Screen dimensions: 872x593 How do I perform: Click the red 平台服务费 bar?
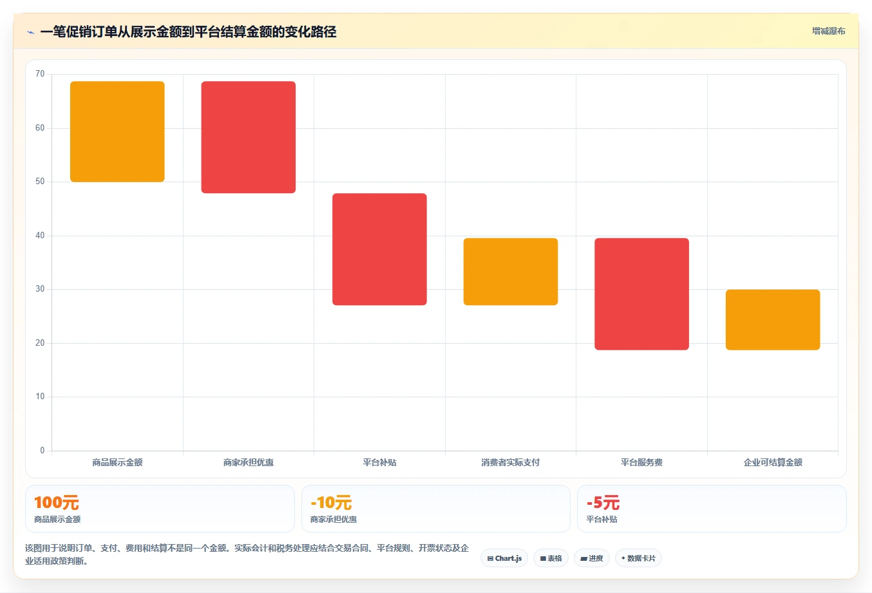pos(641,294)
